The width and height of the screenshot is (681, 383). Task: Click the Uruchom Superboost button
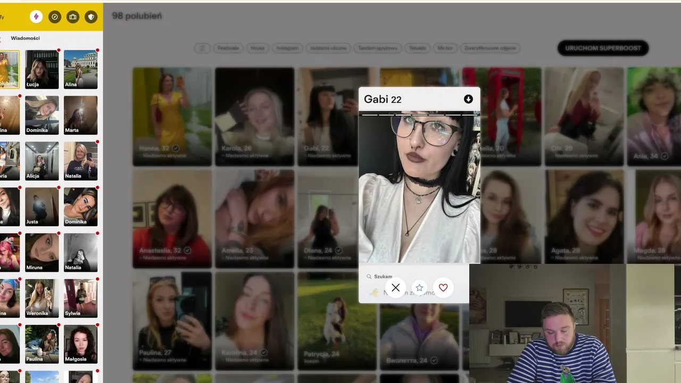[603, 48]
